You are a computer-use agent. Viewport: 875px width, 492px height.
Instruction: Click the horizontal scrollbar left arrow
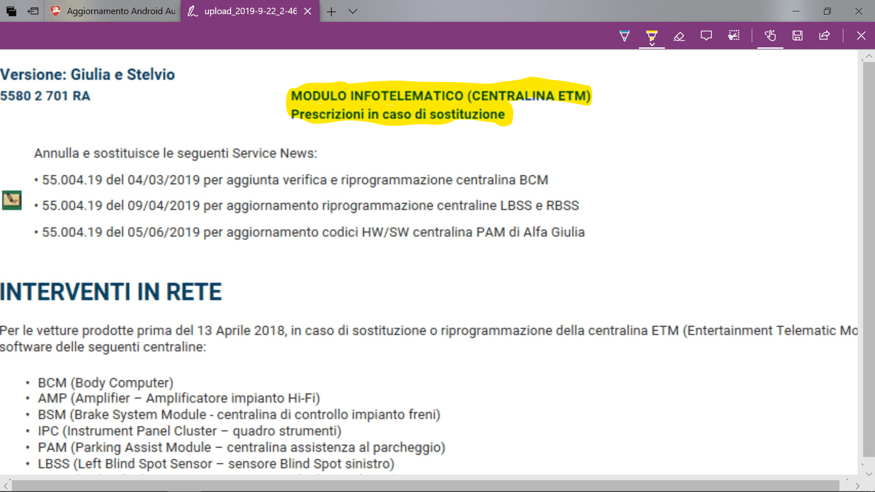[5, 486]
